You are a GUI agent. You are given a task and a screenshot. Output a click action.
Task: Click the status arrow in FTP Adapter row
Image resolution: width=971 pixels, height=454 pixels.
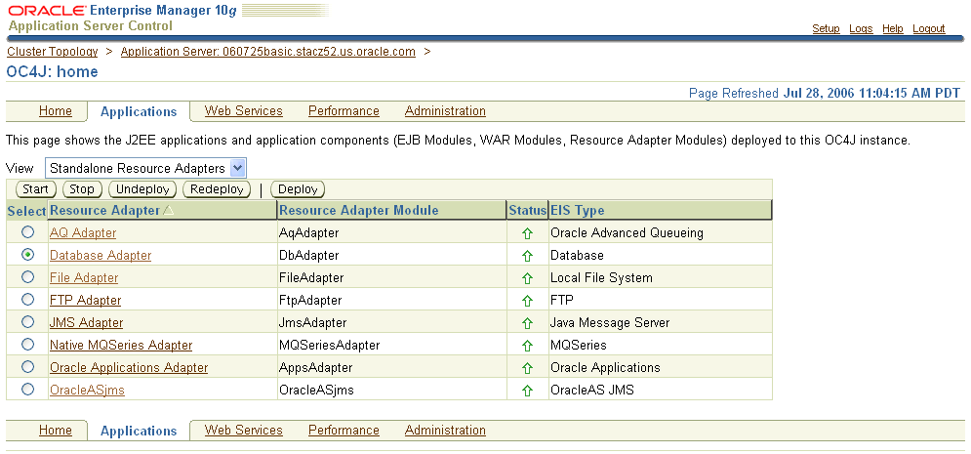pos(527,301)
